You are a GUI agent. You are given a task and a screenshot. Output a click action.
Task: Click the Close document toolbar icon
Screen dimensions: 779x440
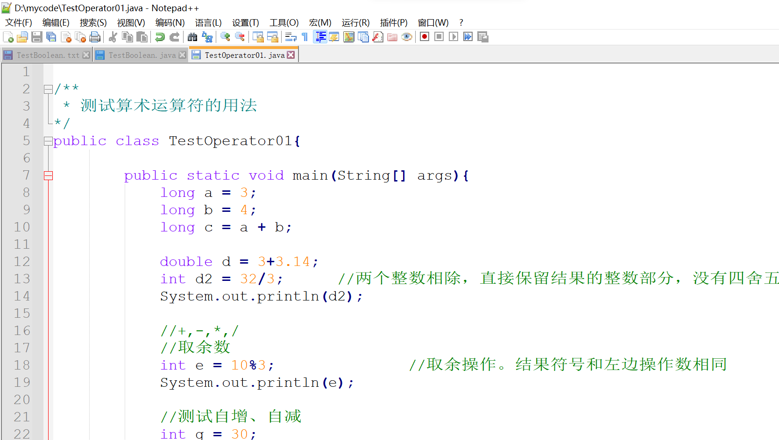point(66,37)
